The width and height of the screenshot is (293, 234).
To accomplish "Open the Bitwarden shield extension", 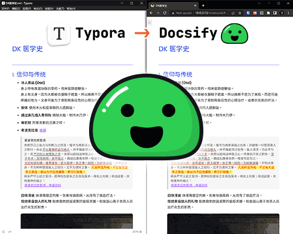I will point(248,13).
